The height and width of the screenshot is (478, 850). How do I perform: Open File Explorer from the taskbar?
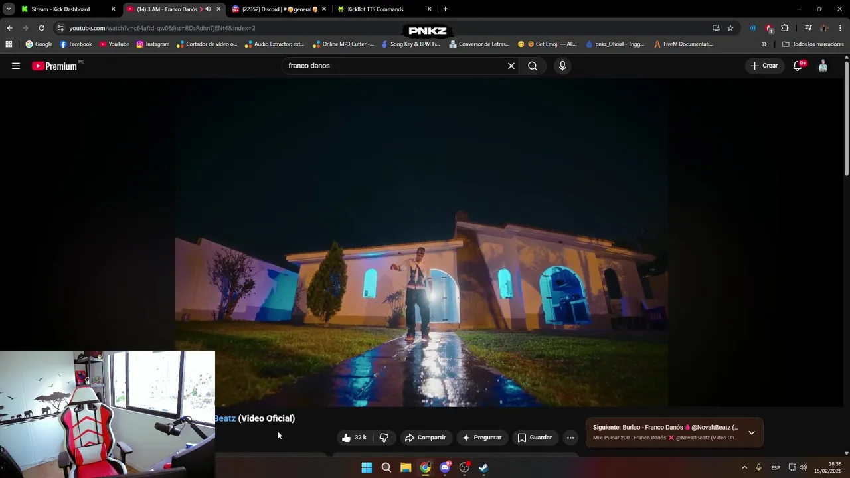coord(406,467)
